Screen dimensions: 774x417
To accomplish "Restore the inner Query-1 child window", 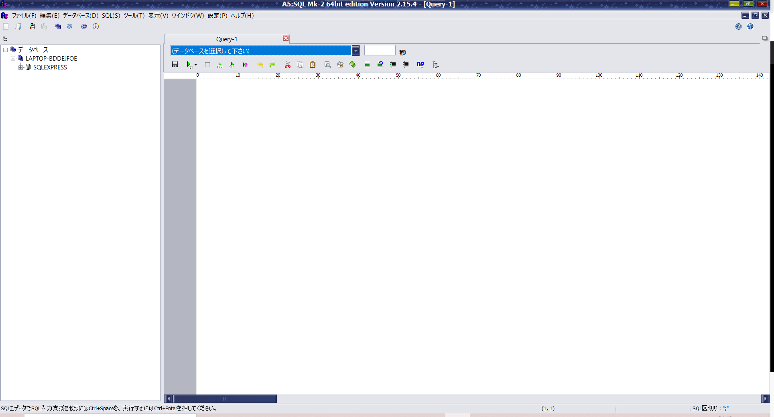I will point(755,15).
